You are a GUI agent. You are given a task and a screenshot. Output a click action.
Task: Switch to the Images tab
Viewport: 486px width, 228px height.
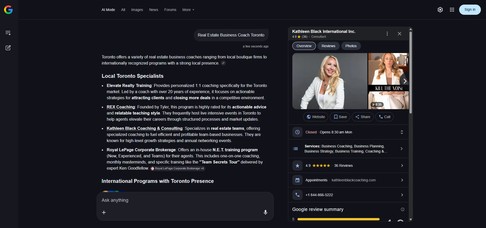(137, 10)
